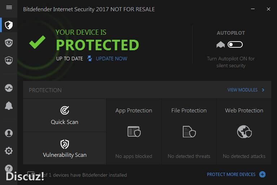Image resolution: width=277 pixels, height=185 pixels.
Task: Click the update refresh arrows icon
Action: [x=89, y=59]
